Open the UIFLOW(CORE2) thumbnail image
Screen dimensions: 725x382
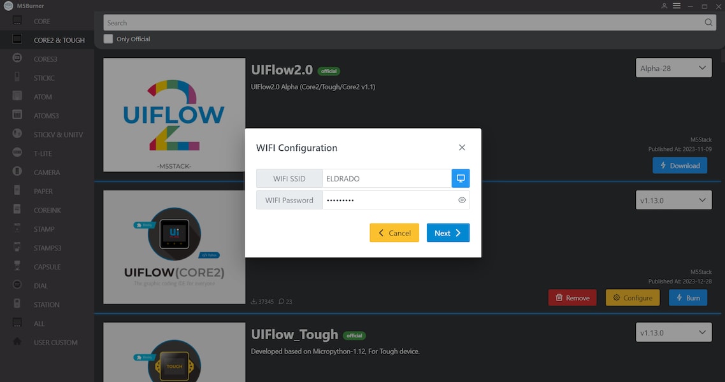[175, 247]
